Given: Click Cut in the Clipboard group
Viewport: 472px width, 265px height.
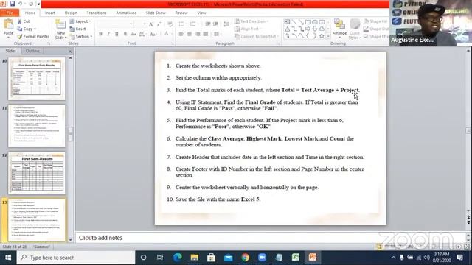Looking at the screenshot, I should click(24, 21).
